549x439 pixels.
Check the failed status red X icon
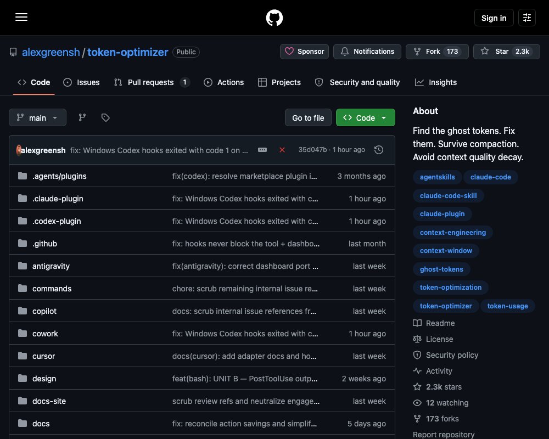[x=282, y=150]
